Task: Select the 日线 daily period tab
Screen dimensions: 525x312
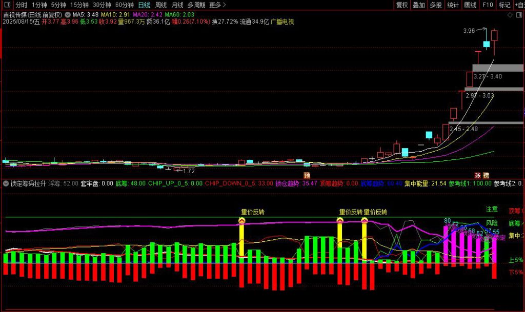Action: pos(144,5)
